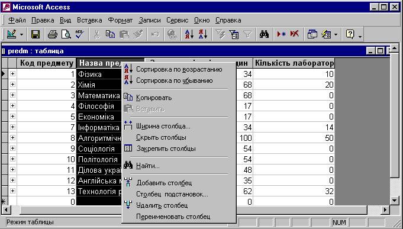Select Закрепить столбцы in context menu
Image resolution: width=403 pixels, height=229 pixels.
[179, 149]
